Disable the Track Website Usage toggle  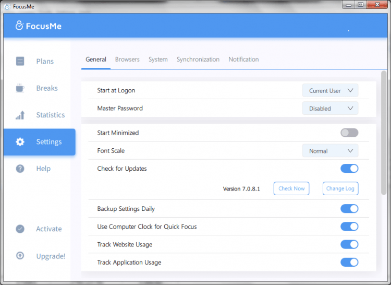(349, 244)
